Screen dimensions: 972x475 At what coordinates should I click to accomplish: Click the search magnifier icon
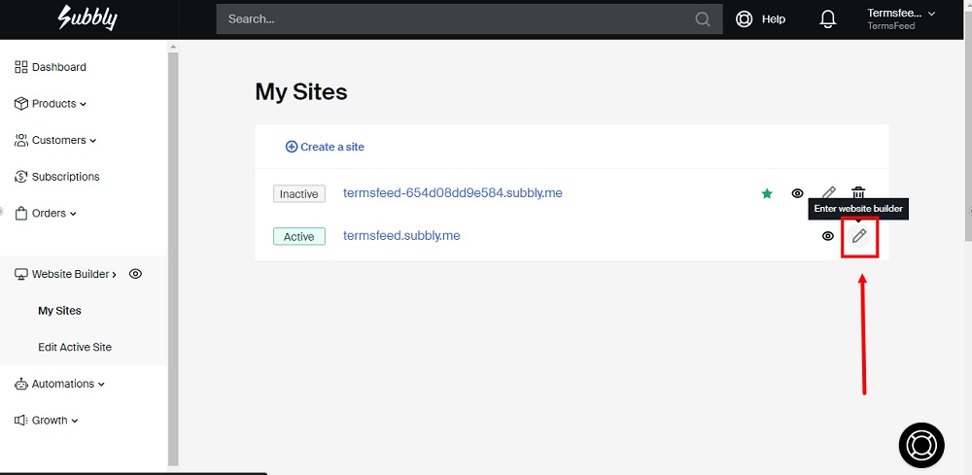pyautogui.click(x=703, y=19)
